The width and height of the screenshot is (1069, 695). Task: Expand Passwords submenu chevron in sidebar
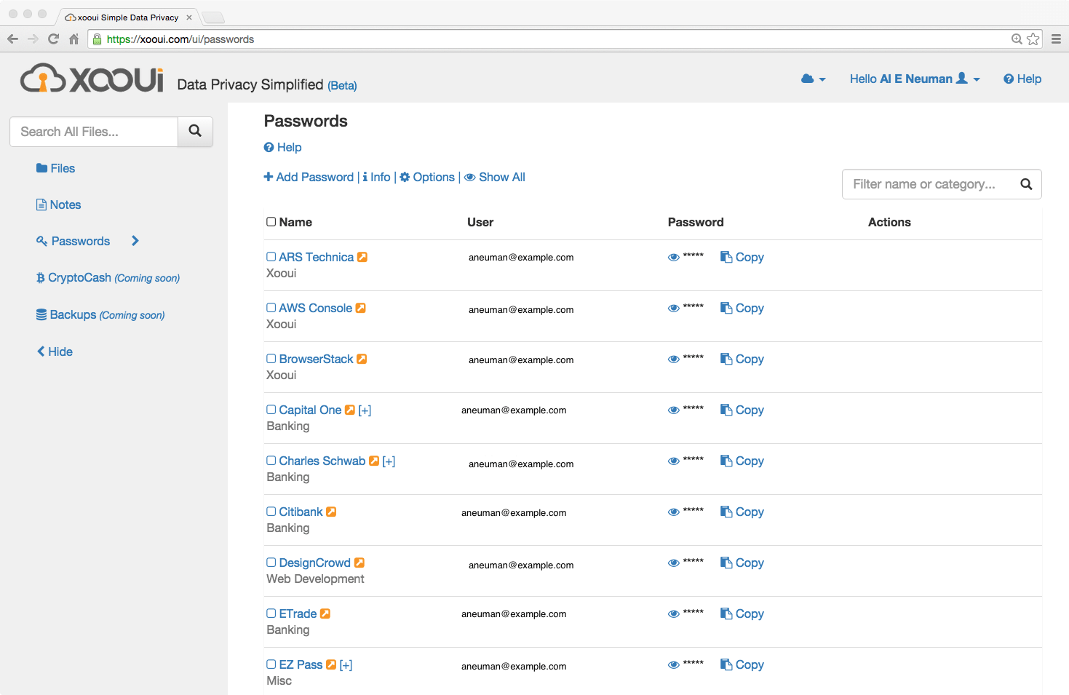coord(135,241)
